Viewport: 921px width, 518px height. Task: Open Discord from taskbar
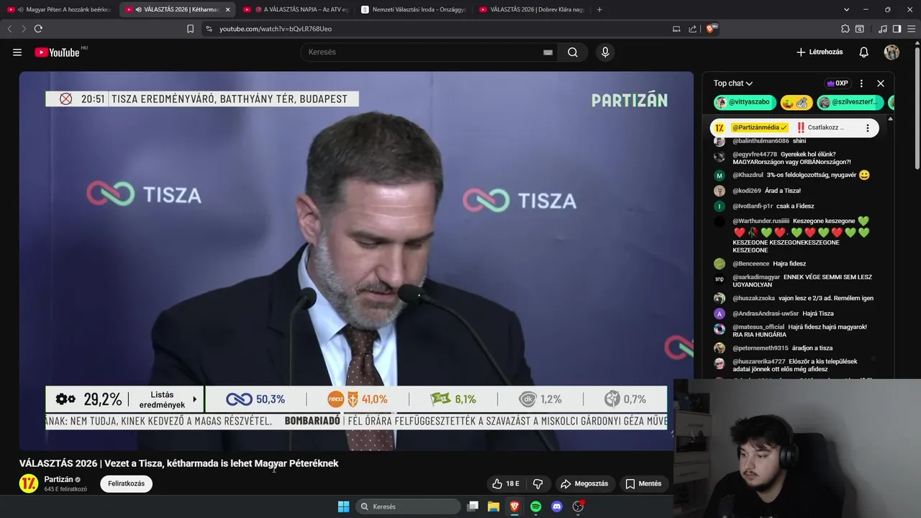(556, 506)
